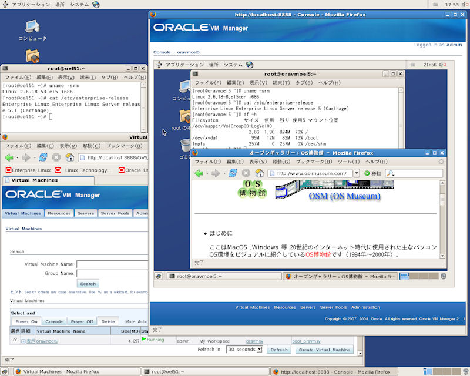The height and width of the screenshot is (376, 470).
Task: Reload page in Virtual Machines Firefox window
Action: 43,157
